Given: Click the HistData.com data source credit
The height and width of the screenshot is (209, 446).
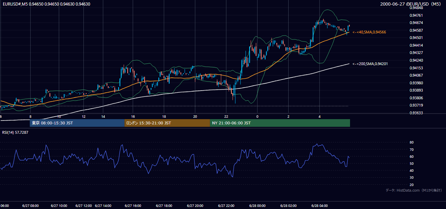Looking at the screenshot, I should (x=414, y=190).
